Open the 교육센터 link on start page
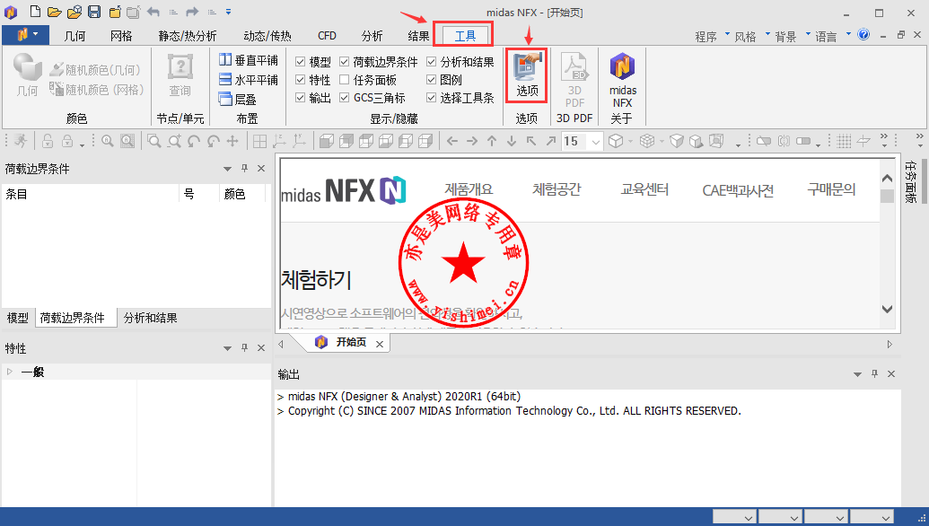 pyautogui.click(x=644, y=189)
